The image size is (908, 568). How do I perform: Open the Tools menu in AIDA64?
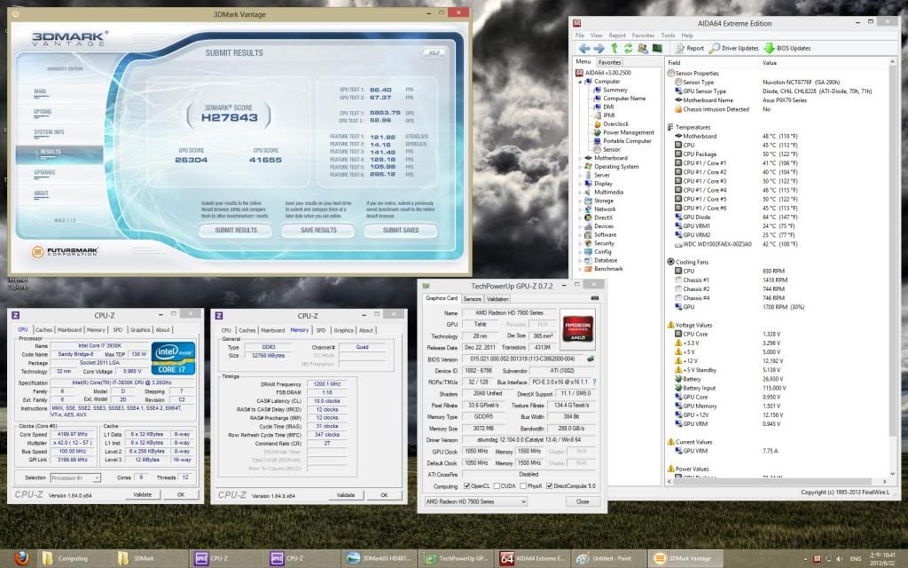point(668,35)
